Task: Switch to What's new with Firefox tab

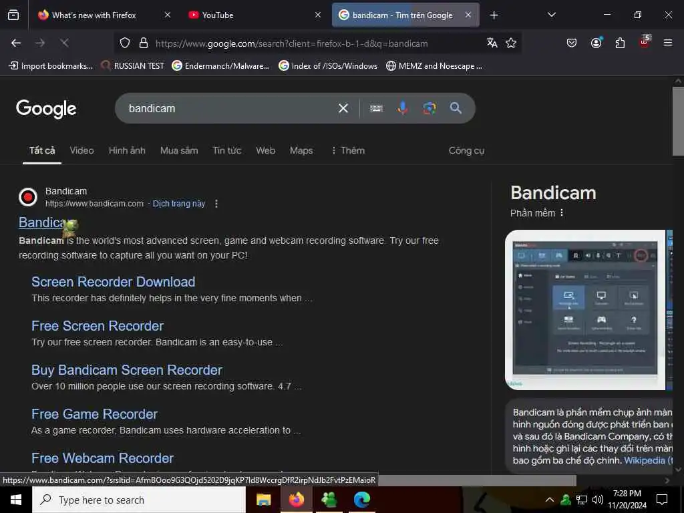Action: point(94,15)
